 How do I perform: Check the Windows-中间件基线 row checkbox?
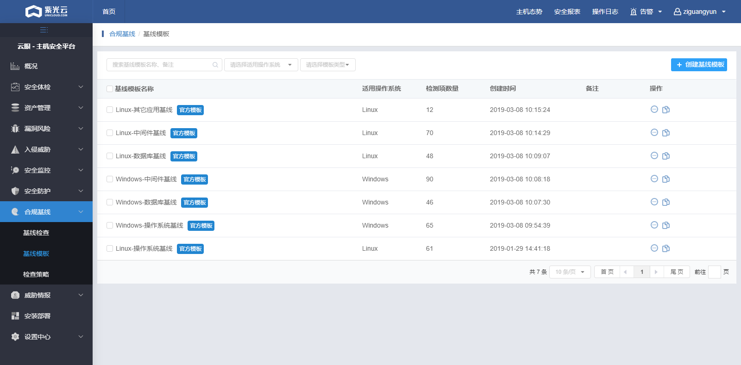[110, 179]
